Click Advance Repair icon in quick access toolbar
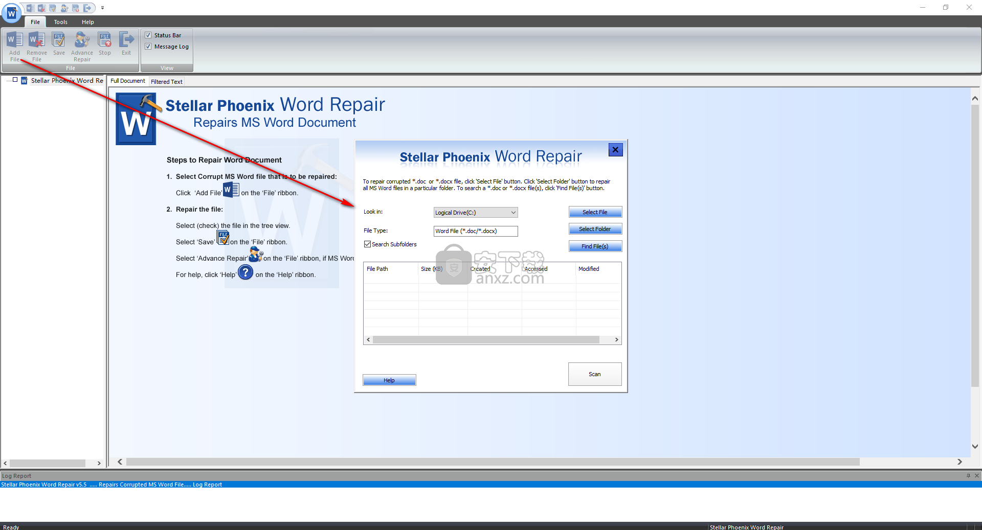 (64, 8)
